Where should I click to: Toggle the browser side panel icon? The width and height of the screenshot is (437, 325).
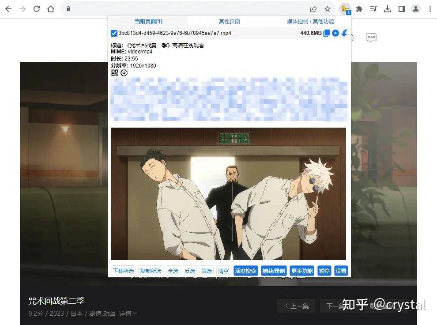point(402,9)
